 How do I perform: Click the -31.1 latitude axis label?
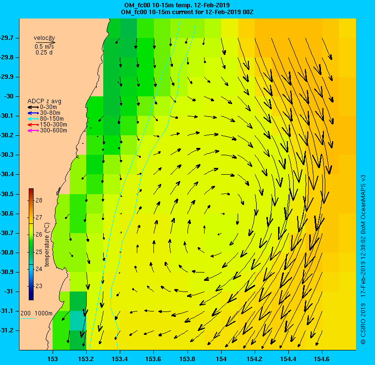(7, 311)
